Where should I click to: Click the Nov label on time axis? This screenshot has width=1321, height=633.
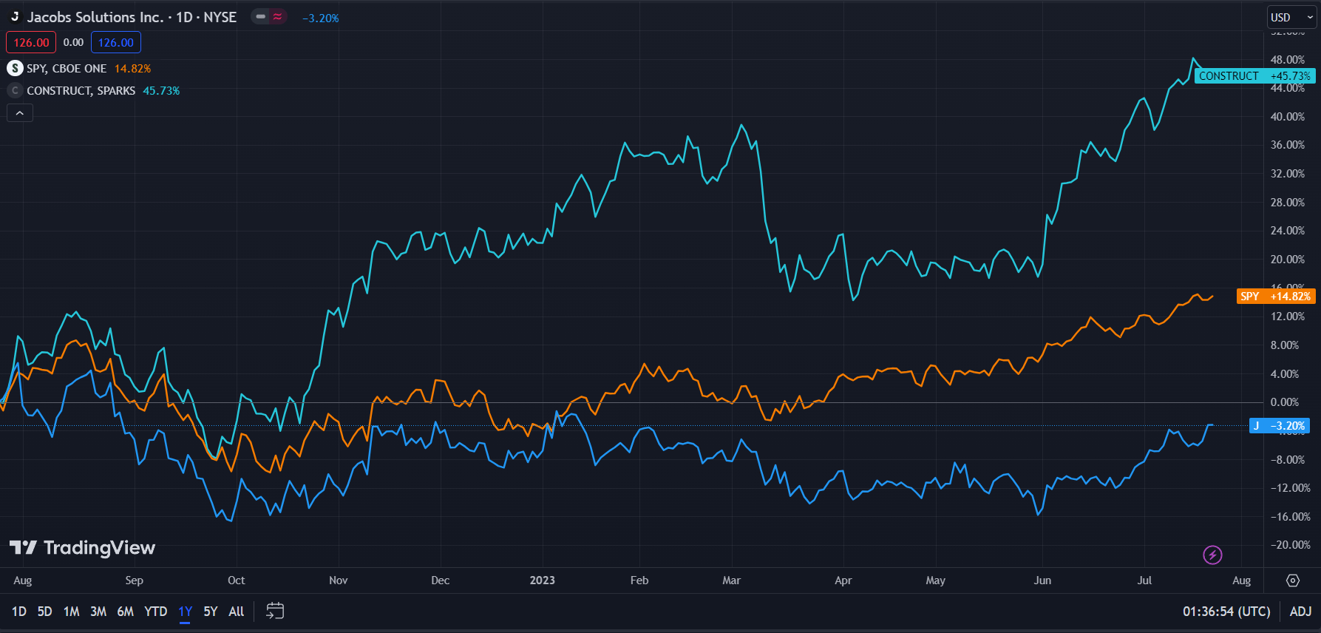click(338, 580)
